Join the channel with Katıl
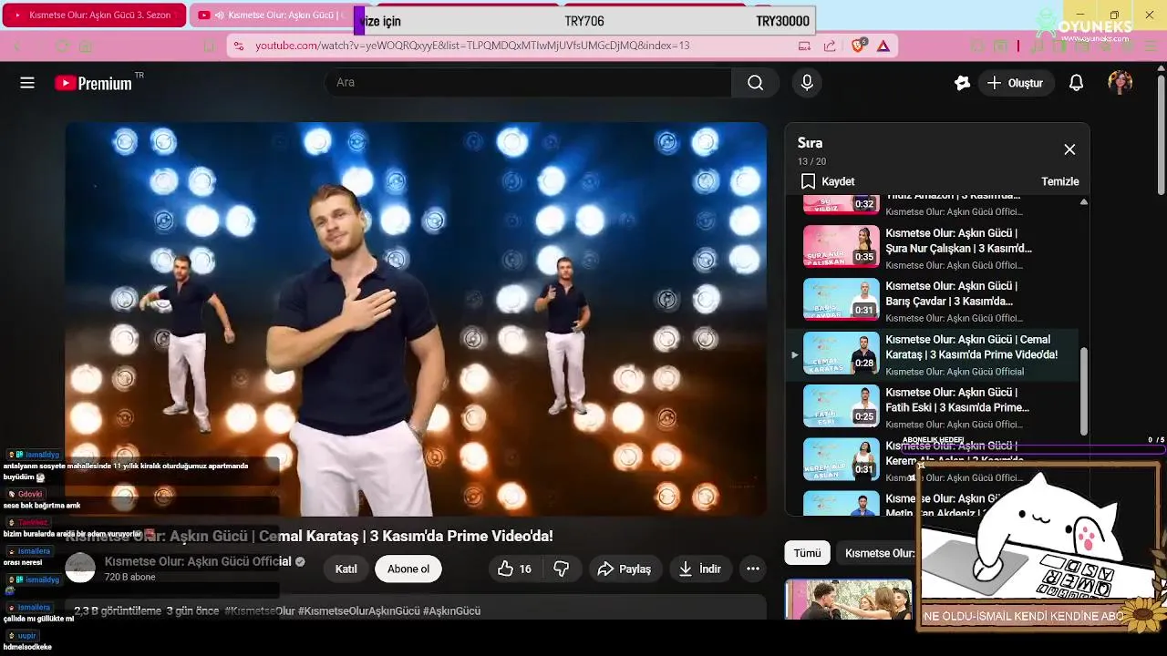This screenshot has height=656, width=1167. point(346,569)
